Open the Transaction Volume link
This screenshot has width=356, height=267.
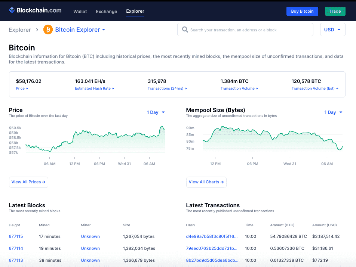click(239, 89)
